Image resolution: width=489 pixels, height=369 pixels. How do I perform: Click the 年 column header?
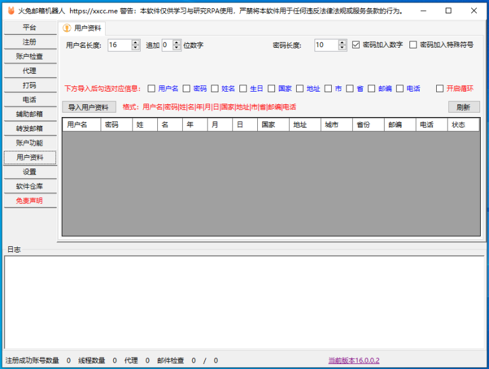pos(195,125)
